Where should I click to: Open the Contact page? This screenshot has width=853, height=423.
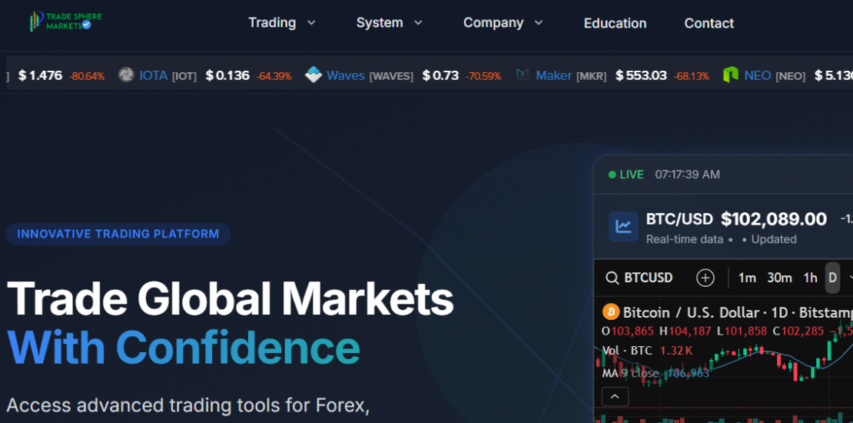(x=709, y=23)
